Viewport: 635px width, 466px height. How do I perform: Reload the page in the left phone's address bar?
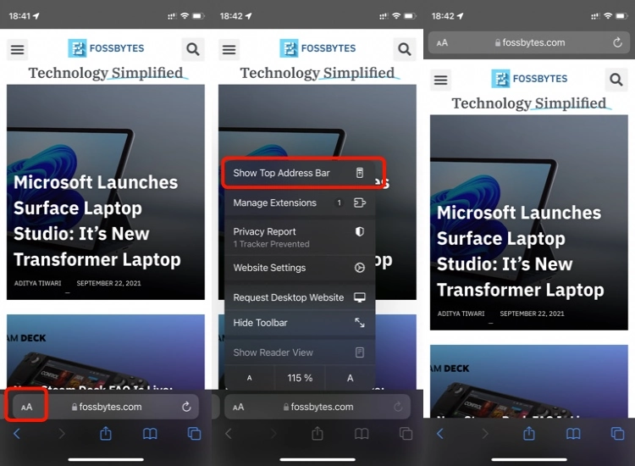click(186, 407)
